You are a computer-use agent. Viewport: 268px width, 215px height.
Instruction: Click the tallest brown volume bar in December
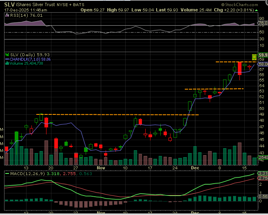pos(239,154)
